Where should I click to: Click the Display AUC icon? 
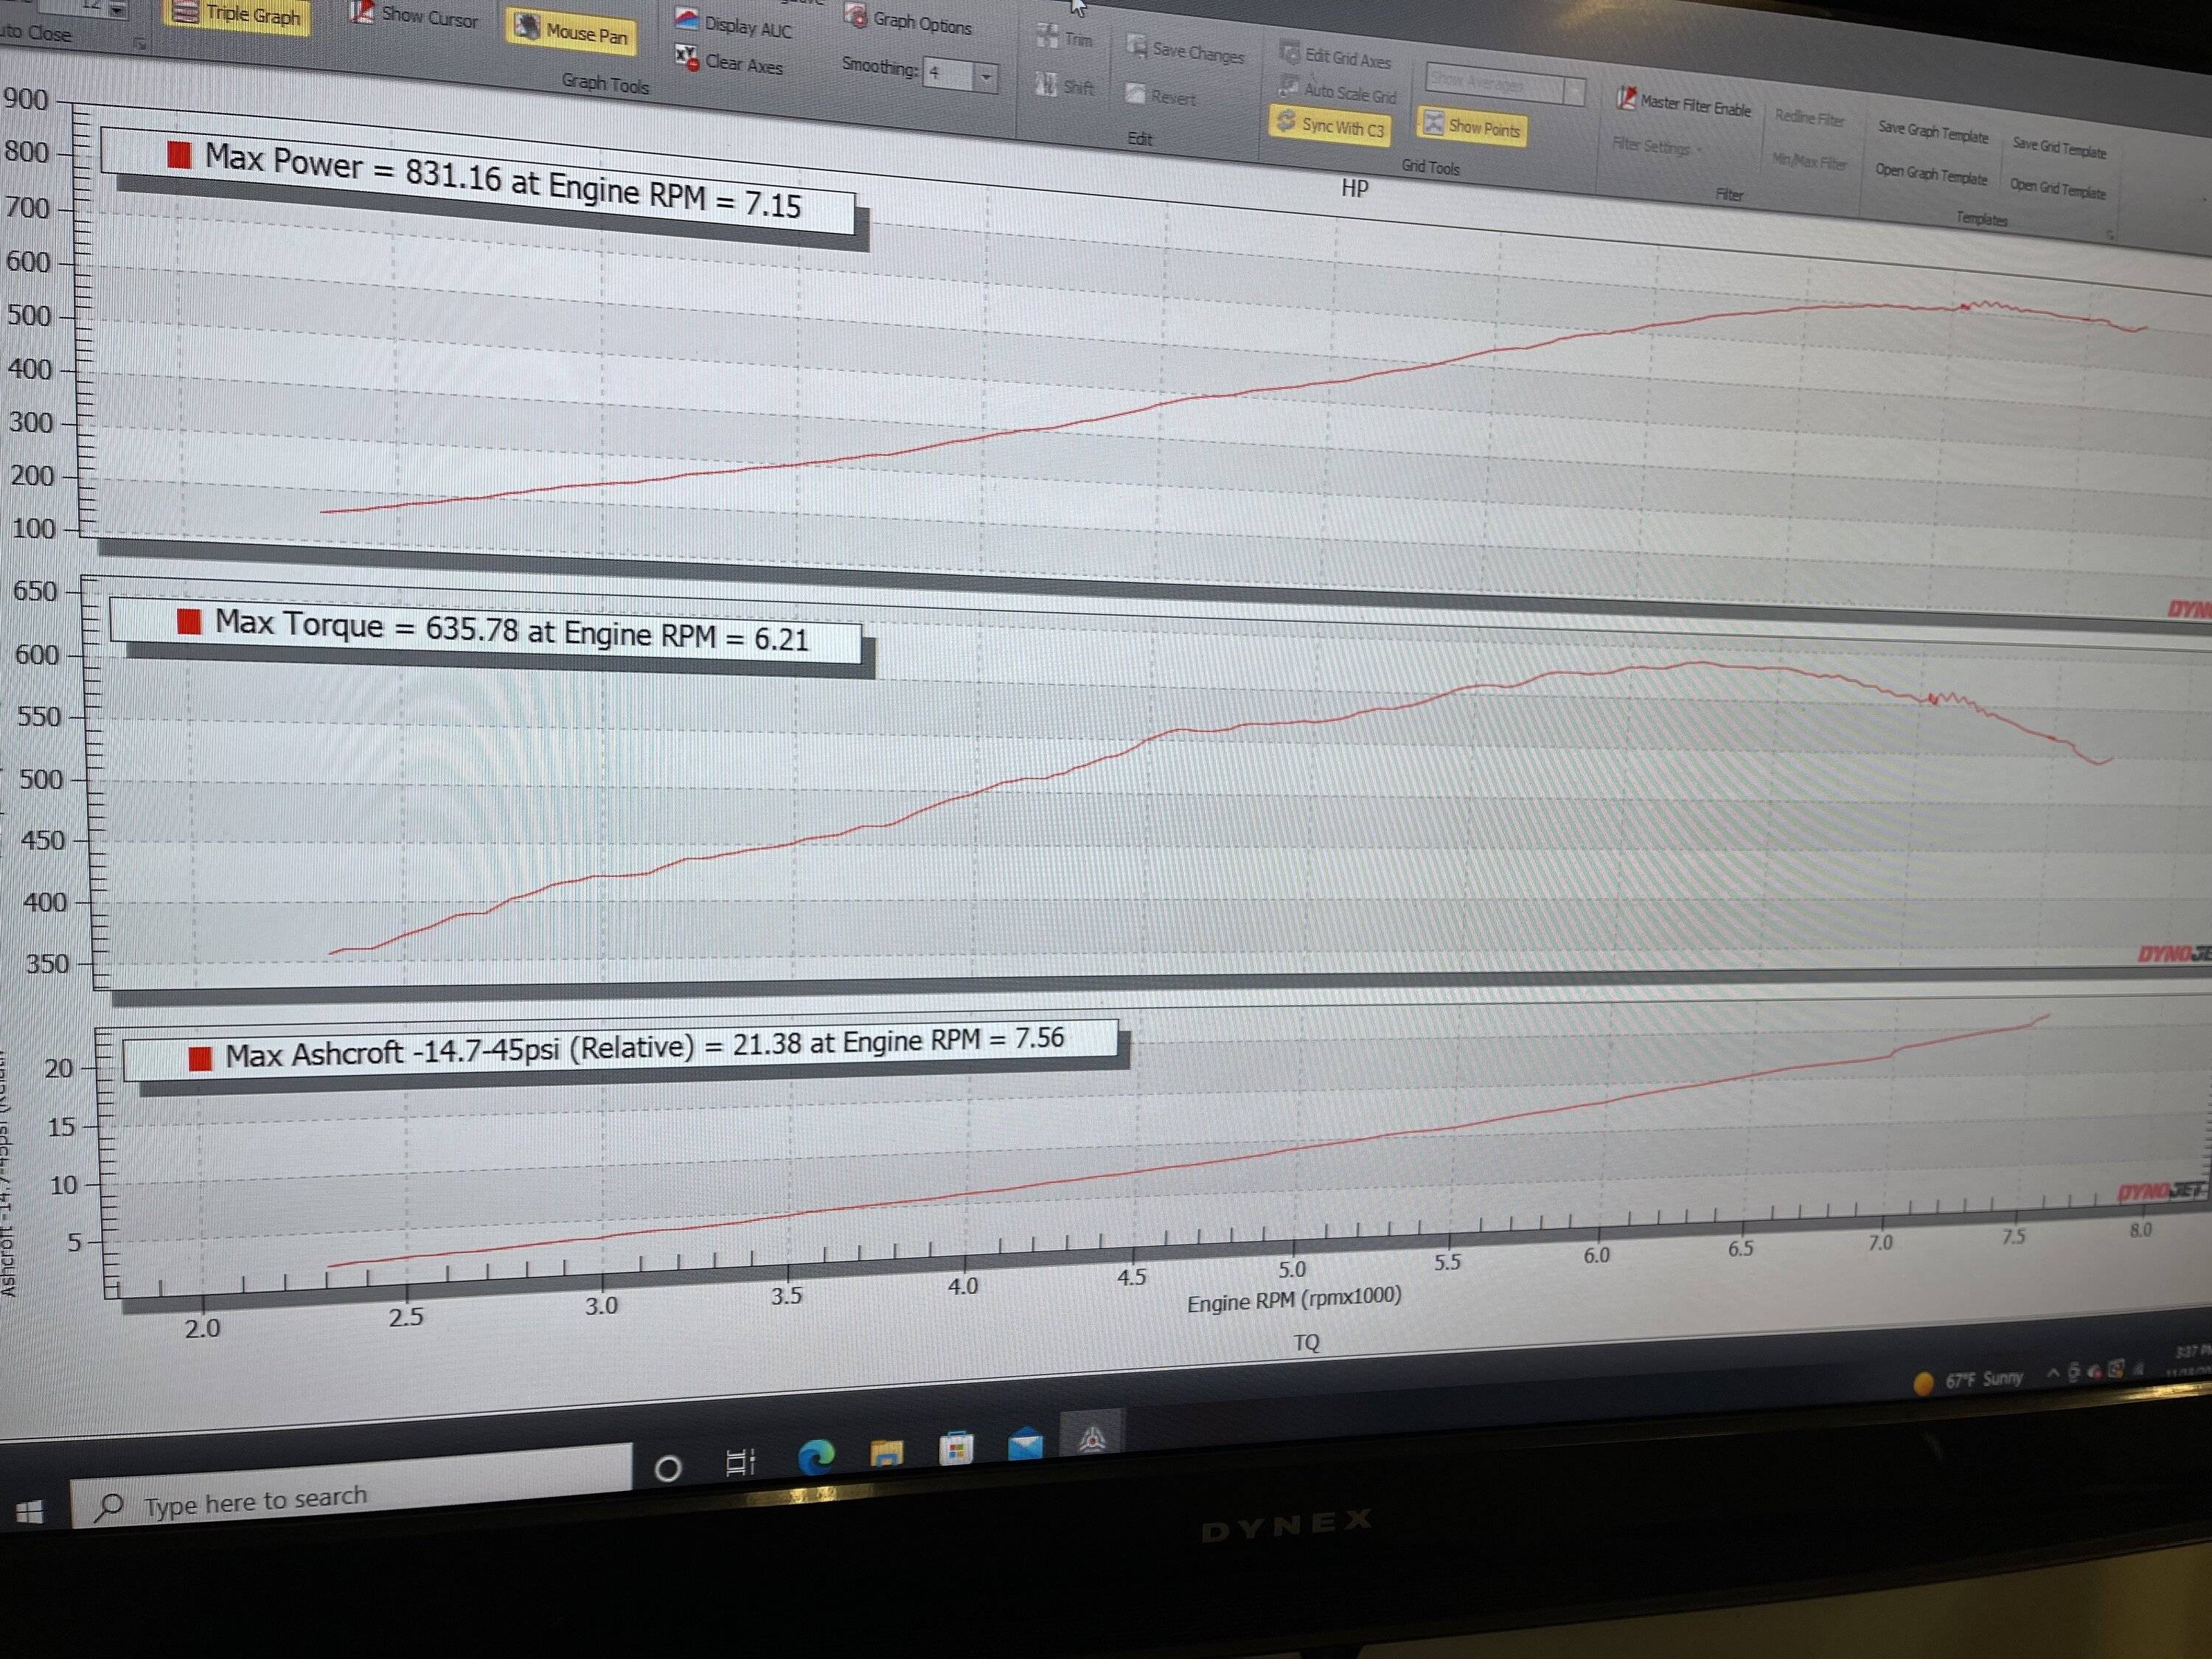coord(687,20)
